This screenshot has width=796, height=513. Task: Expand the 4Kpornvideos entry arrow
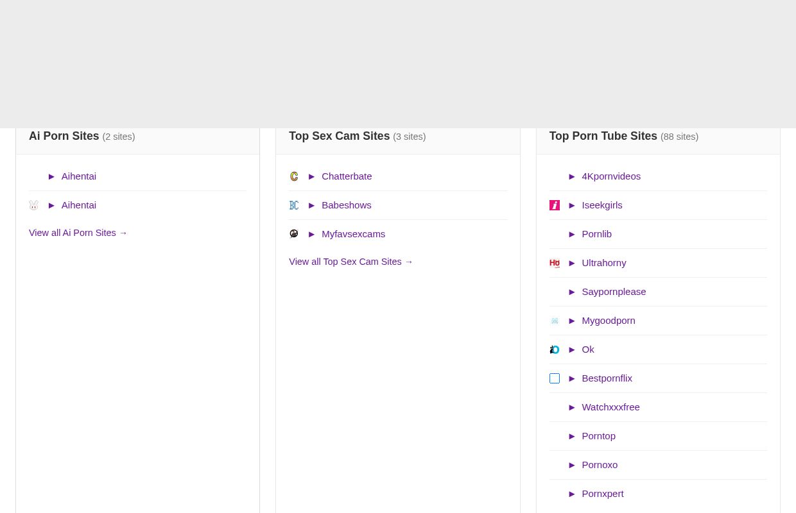coord(572,176)
